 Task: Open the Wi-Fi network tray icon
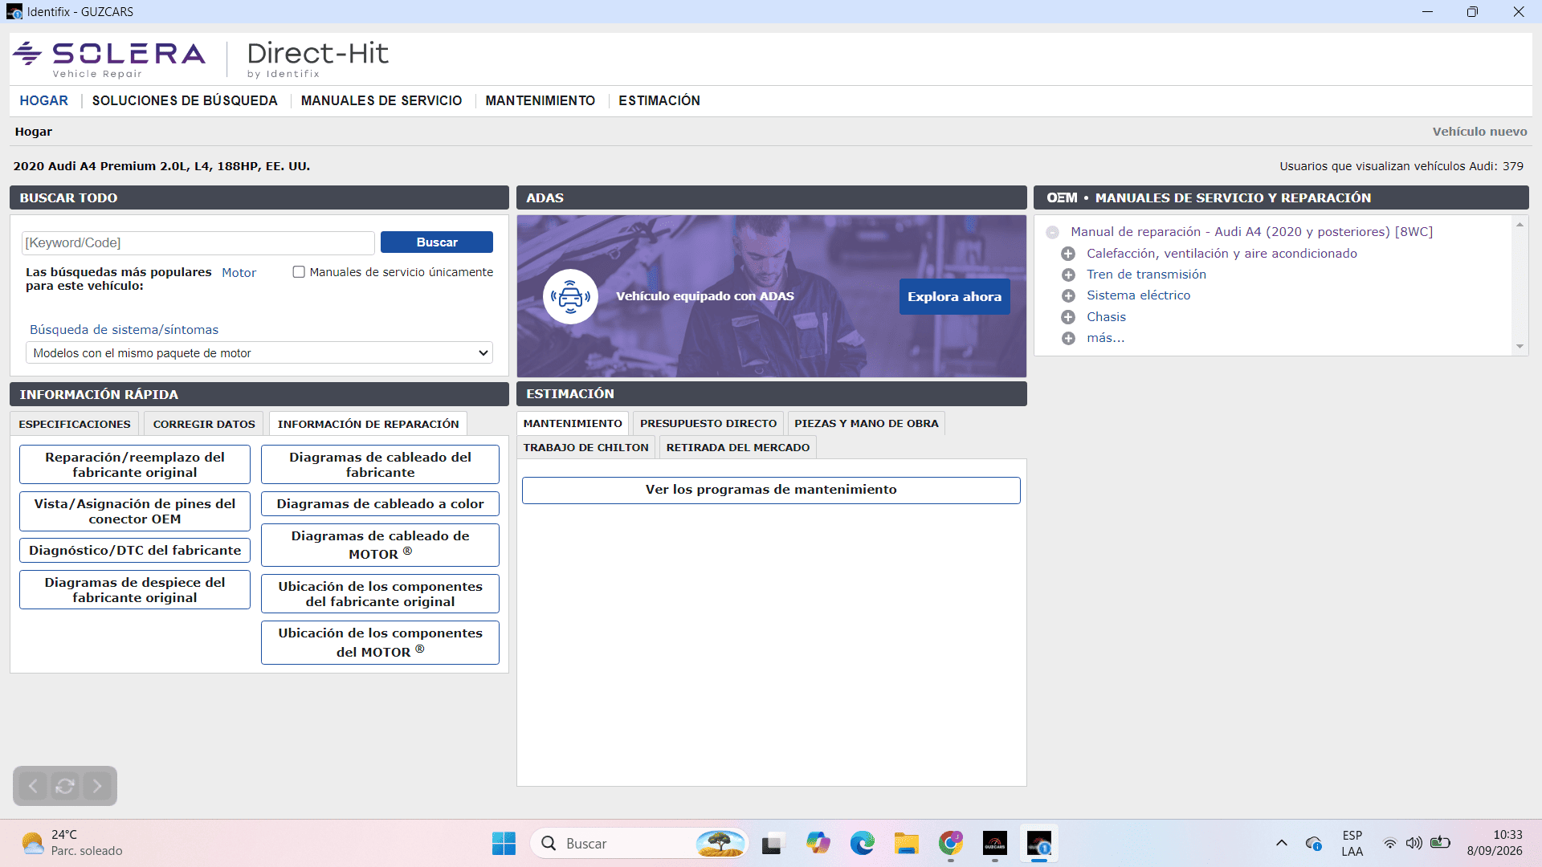pyautogui.click(x=1389, y=843)
